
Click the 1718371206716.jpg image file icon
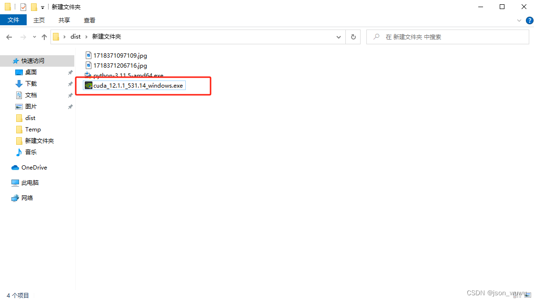89,65
